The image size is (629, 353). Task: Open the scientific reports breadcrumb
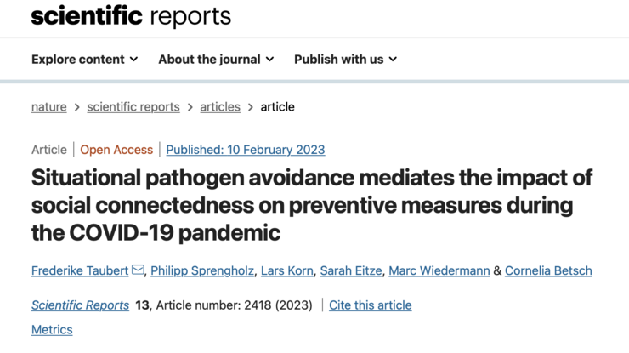[x=133, y=107]
